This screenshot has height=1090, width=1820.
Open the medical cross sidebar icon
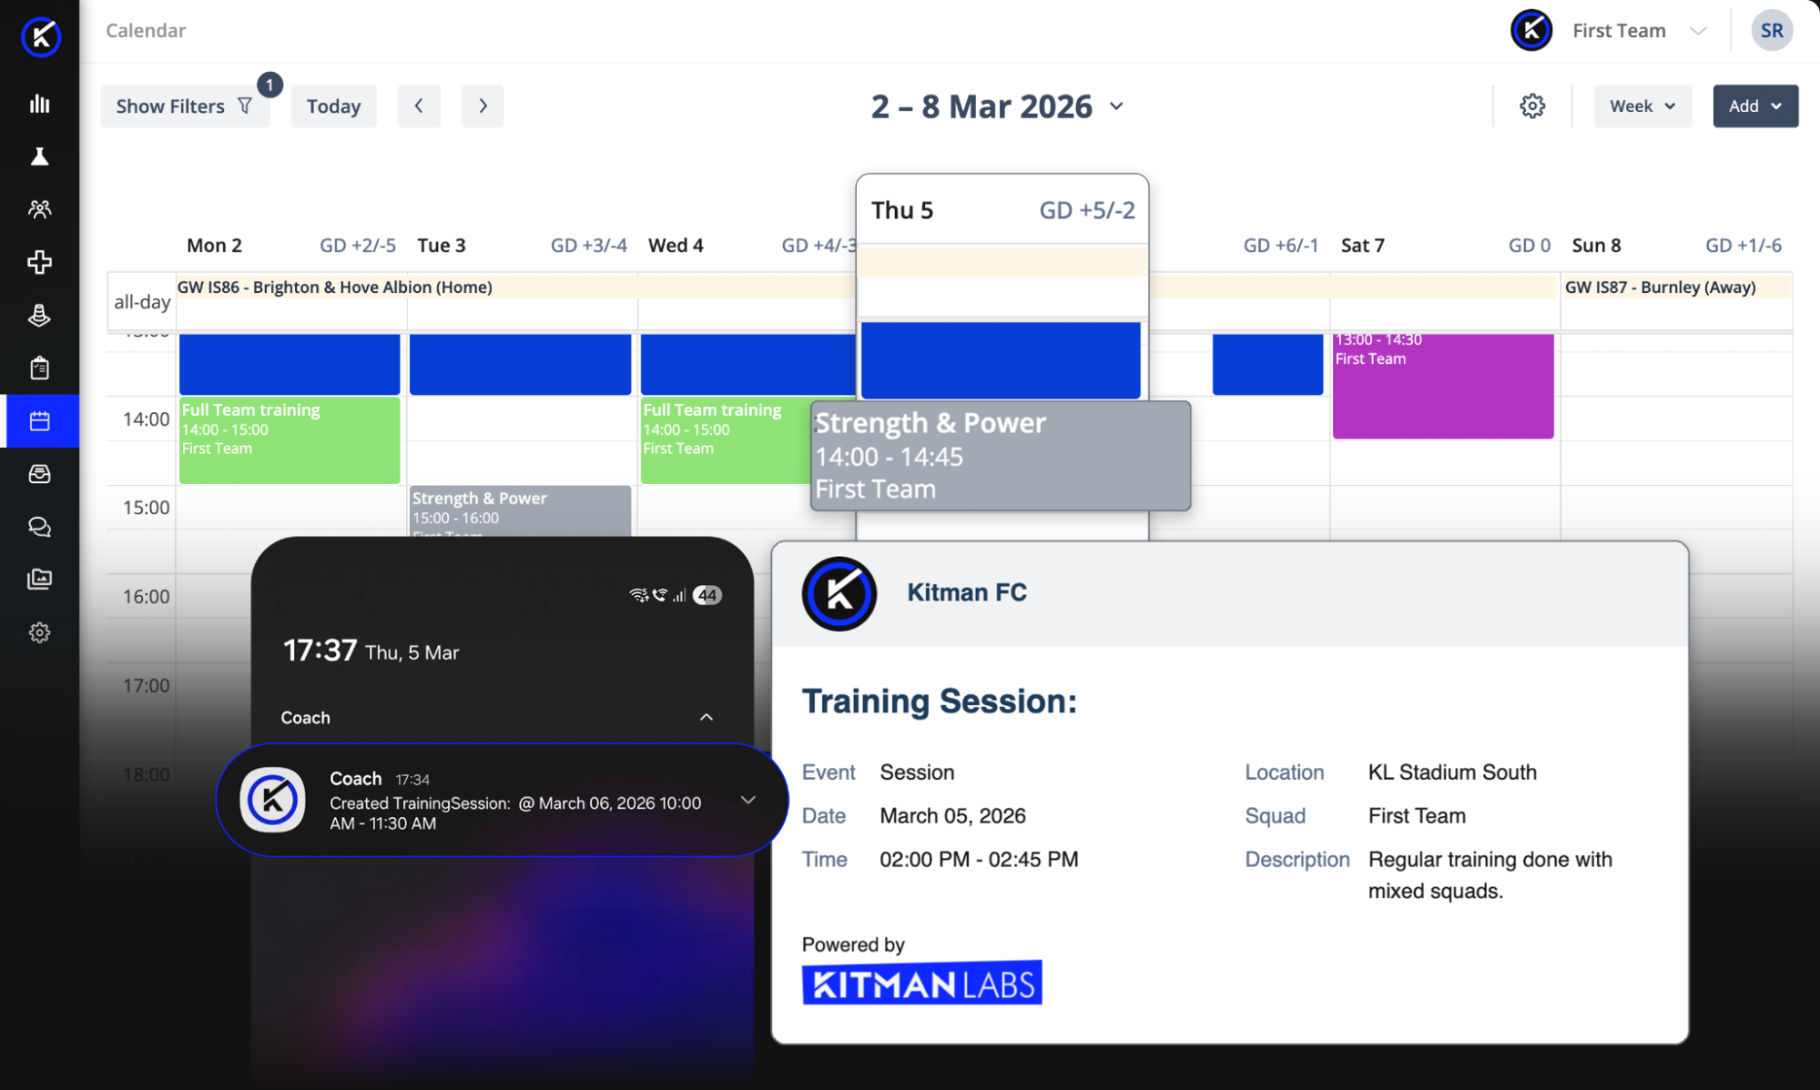pyautogui.click(x=39, y=262)
